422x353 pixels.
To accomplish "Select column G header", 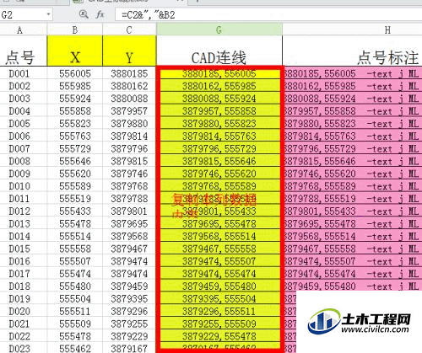I will [x=219, y=29].
